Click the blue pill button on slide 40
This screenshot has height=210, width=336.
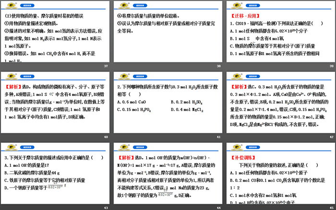point(27,76)
